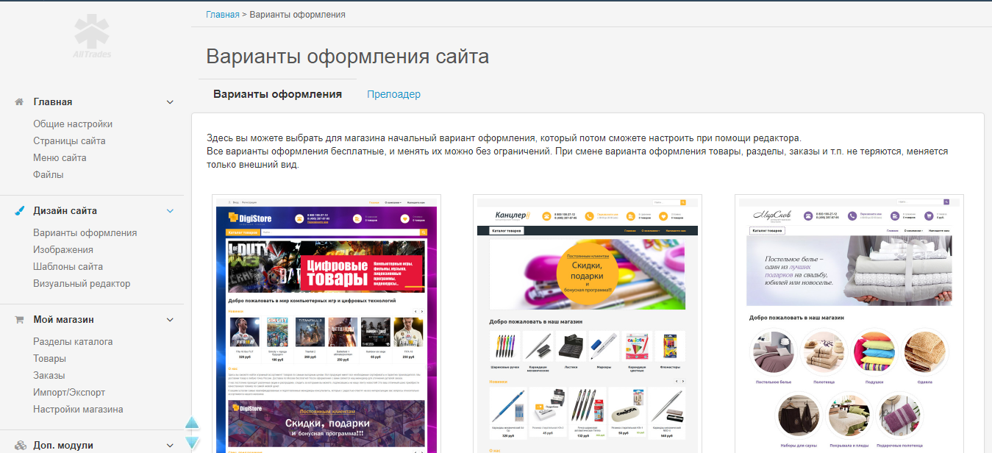Click the blue upward arrow control
Image resolution: width=992 pixels, height=453 pixels.
point(192,423)
